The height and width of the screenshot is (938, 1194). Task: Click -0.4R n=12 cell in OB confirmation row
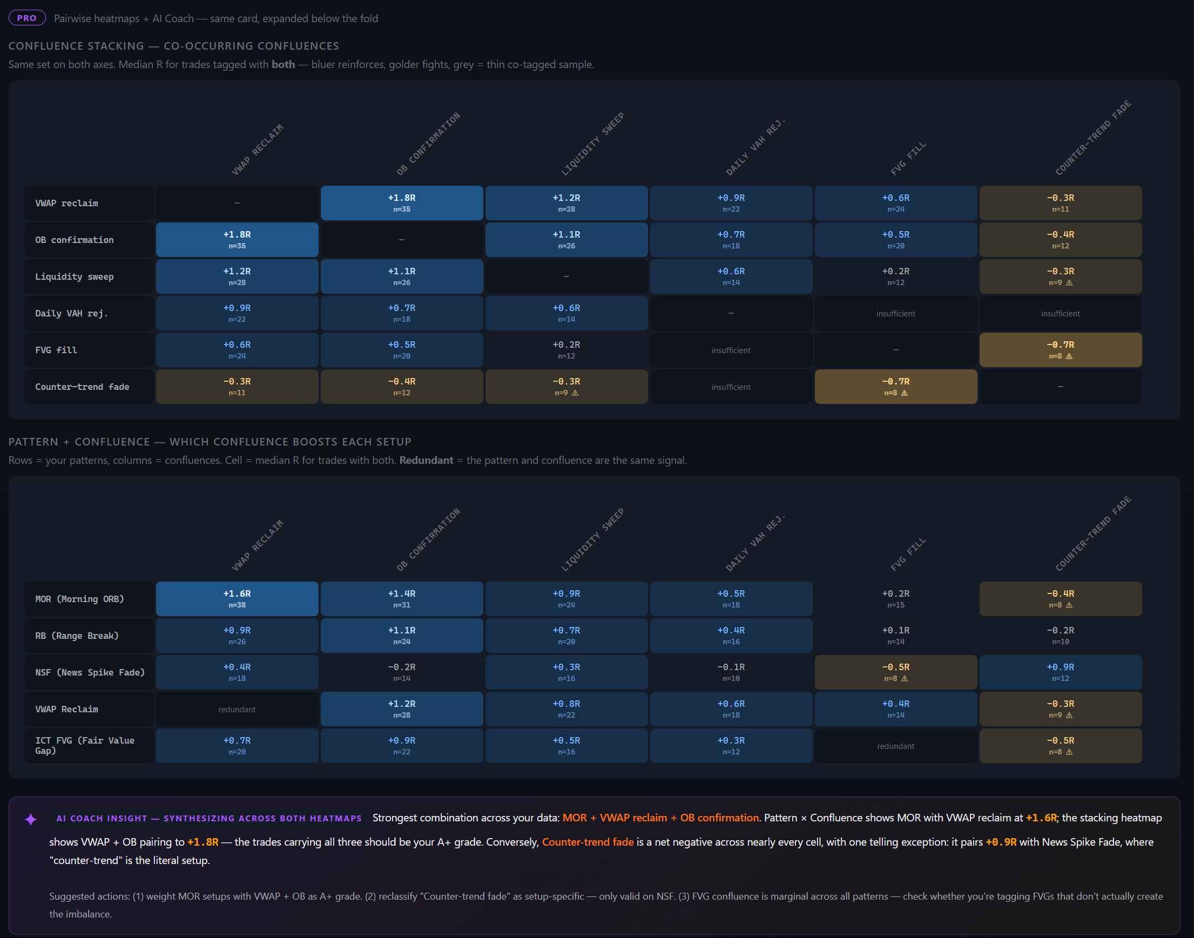click(1061, 240)
